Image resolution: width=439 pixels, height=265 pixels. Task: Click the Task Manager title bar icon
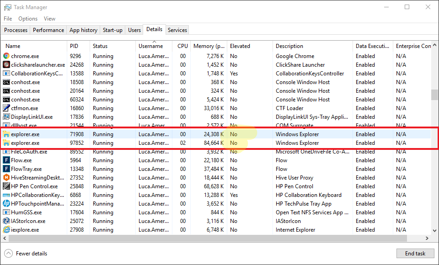[8, 7]
